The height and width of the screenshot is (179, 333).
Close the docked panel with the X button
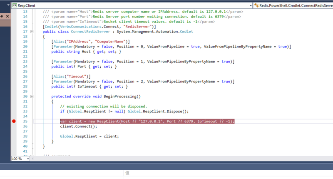7,16
